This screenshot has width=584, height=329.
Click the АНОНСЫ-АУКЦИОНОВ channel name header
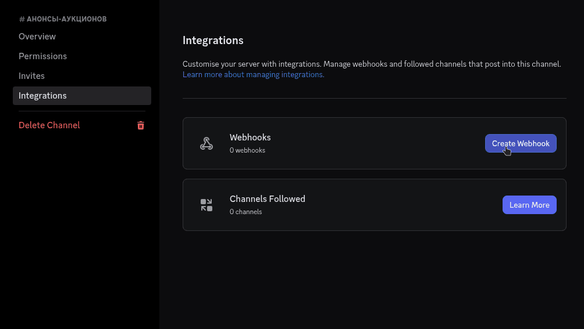(x=66, y=19)
